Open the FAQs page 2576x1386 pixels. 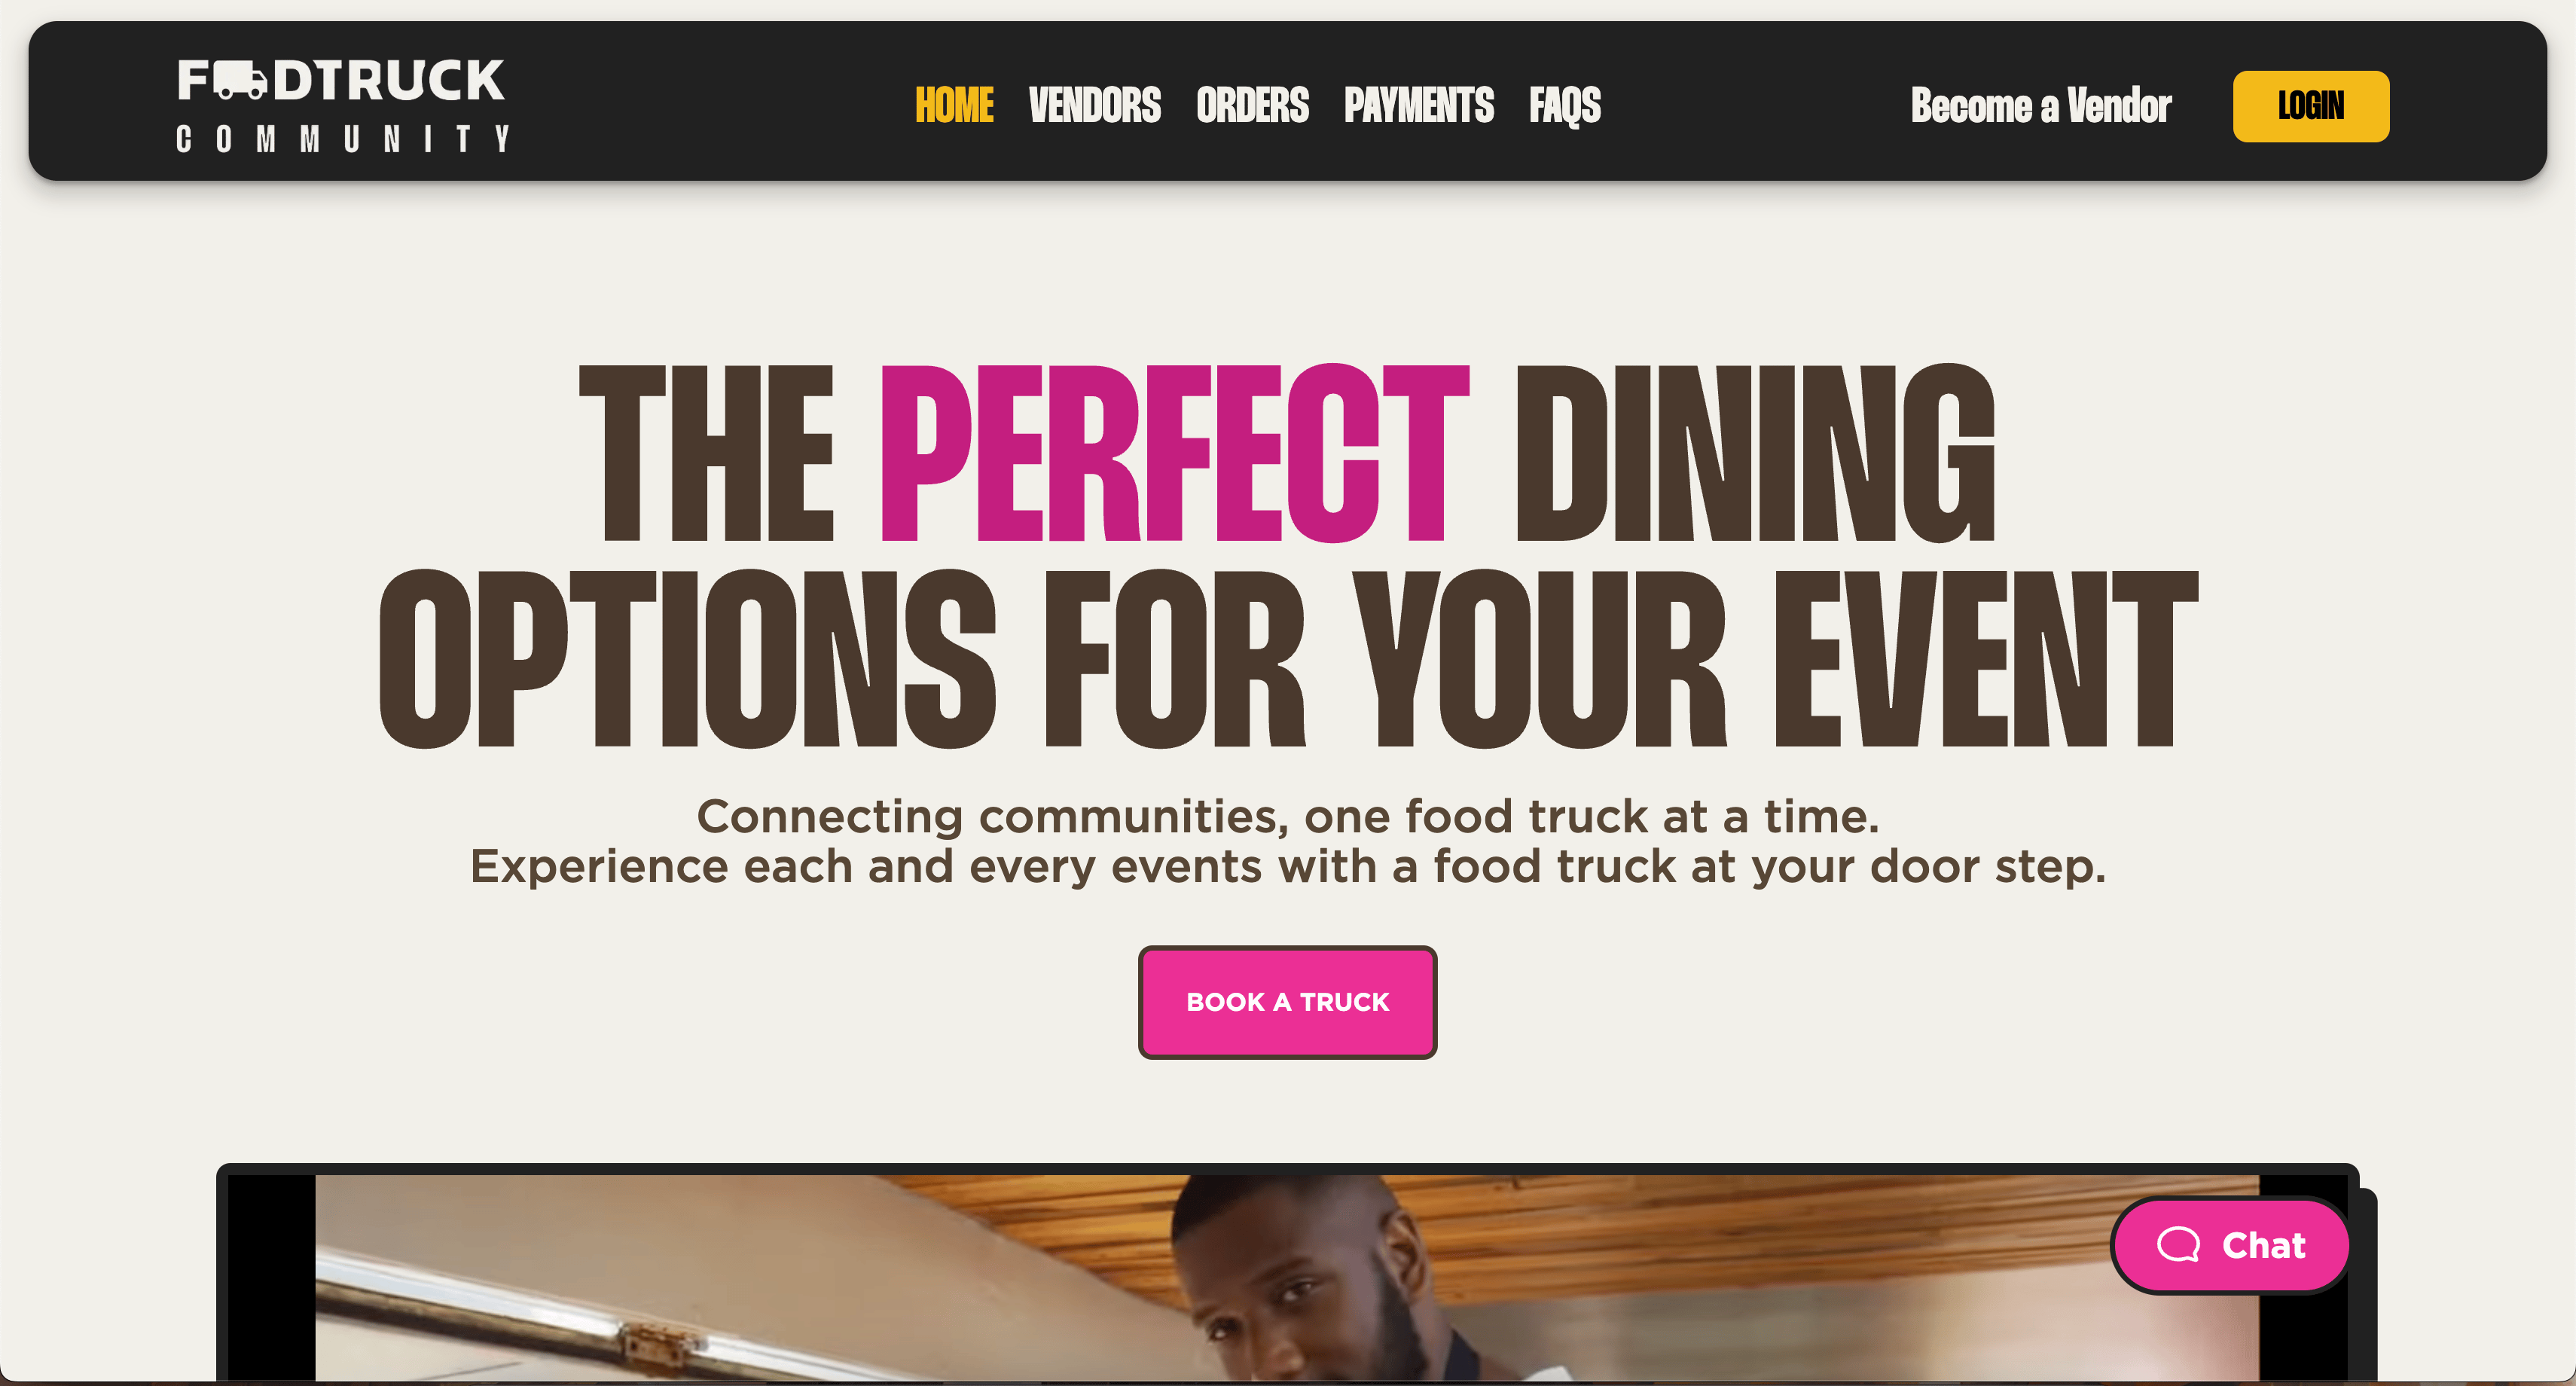(x=1565, y=106)
